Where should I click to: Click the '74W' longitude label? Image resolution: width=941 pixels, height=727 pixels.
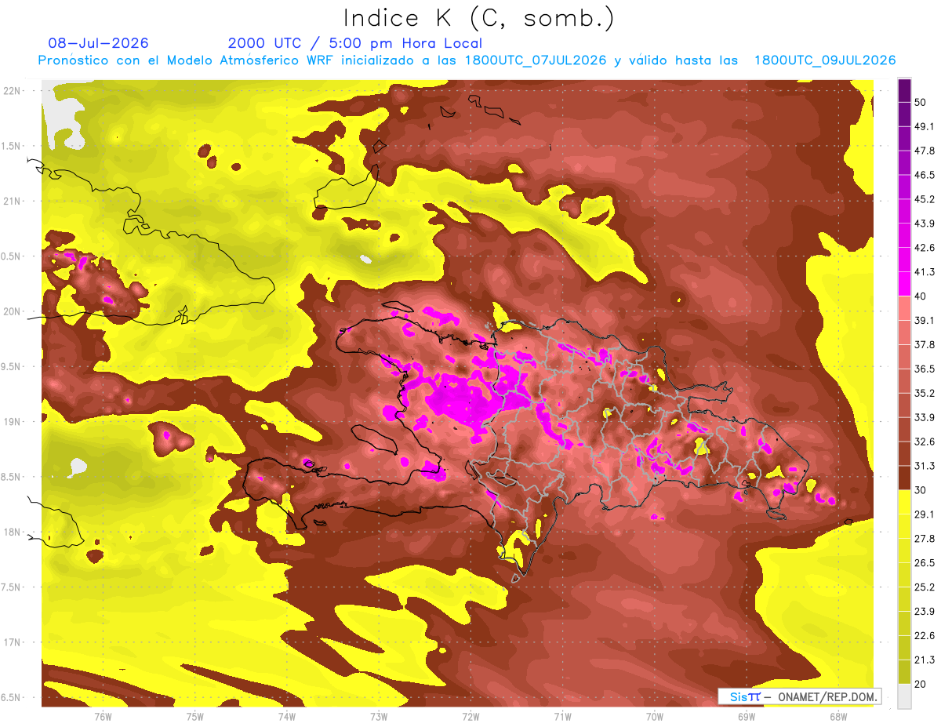(x=287, y=715)
